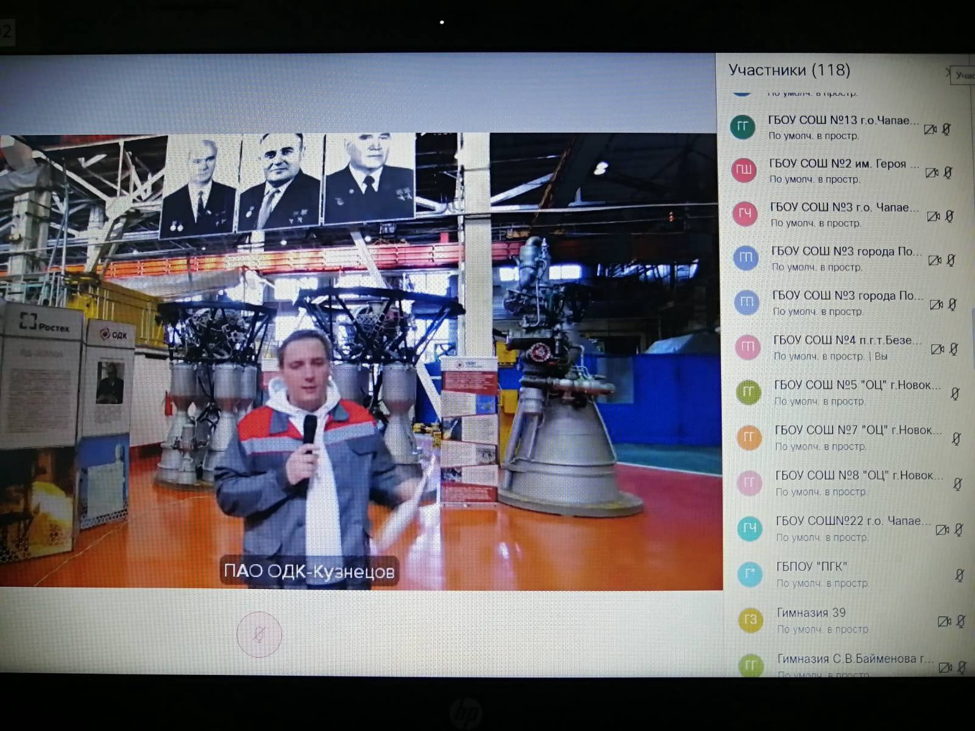Image resolution: width=975 pixels, height=731 pixels.
Task: Click muted mic icon for ГБОУ СОШ №5
Action: tap(955, 394)
